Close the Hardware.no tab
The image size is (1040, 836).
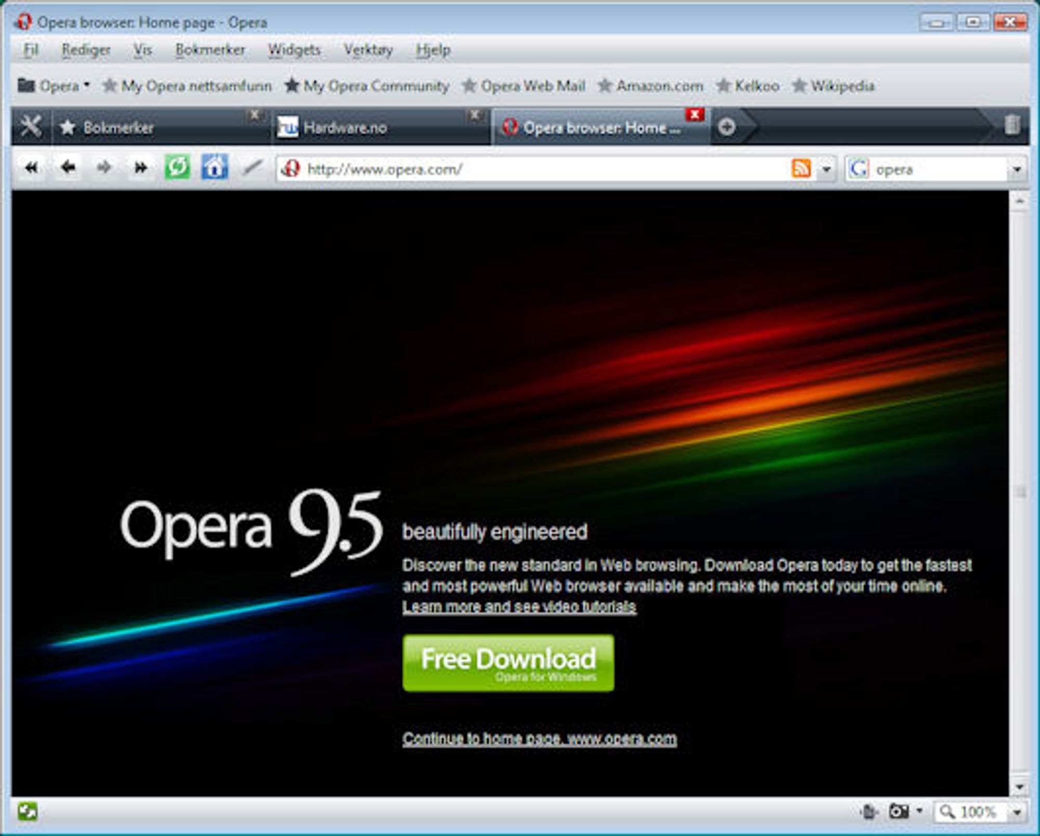click(474, 114)
